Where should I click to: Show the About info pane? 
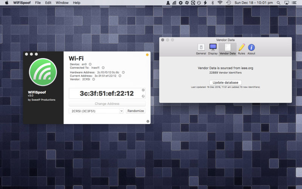tap(251, 49)
